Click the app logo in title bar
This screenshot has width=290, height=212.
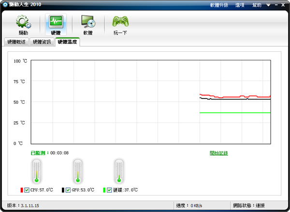5,5
